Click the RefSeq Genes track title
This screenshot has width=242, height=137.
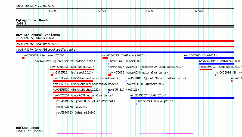point(27,128)
